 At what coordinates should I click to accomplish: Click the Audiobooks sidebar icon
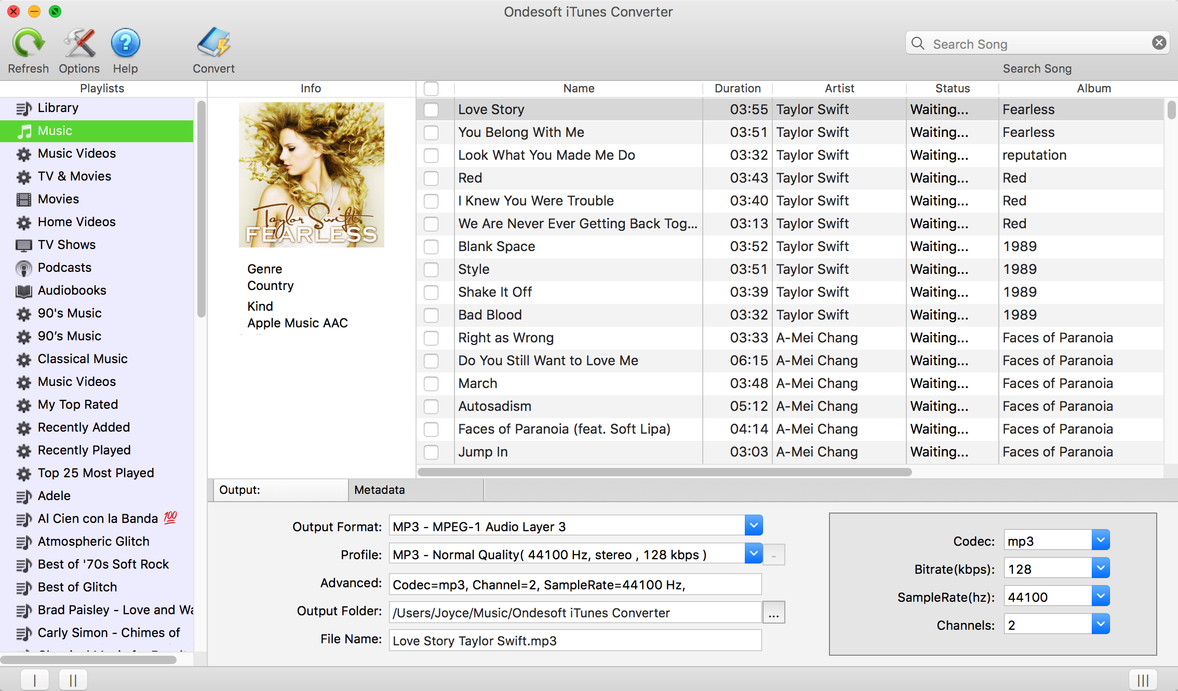click(x=22, y=289)
